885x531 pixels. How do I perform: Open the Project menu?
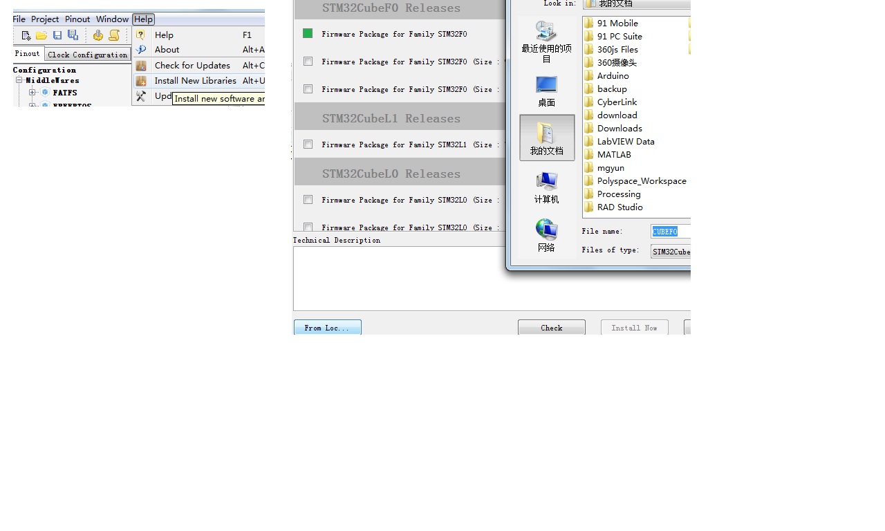click(x=45, y=19)
